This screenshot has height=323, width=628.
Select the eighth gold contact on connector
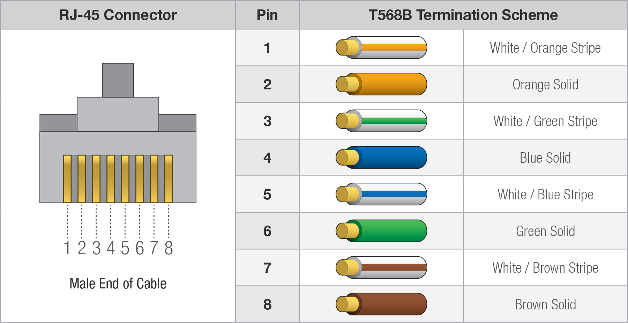[169, 179]
